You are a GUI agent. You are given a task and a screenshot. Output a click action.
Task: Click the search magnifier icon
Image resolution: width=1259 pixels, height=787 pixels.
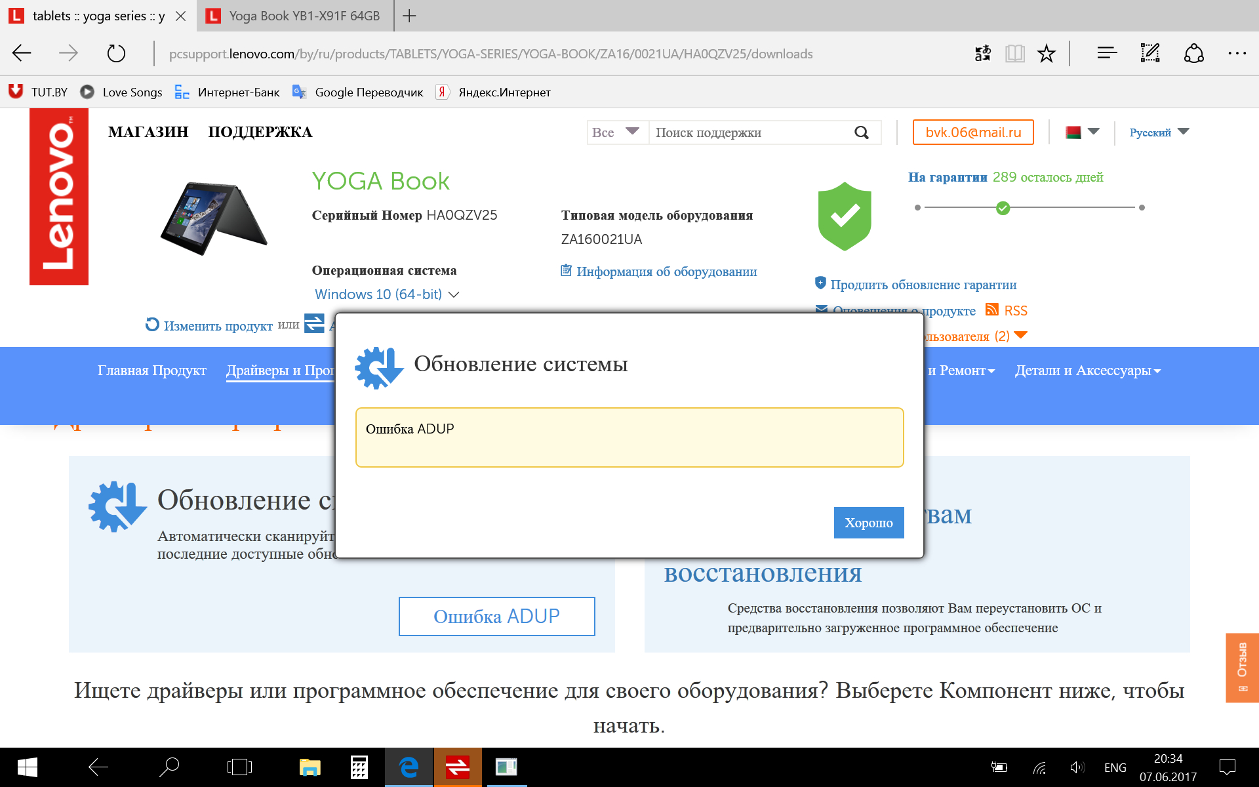pos(862,132)
